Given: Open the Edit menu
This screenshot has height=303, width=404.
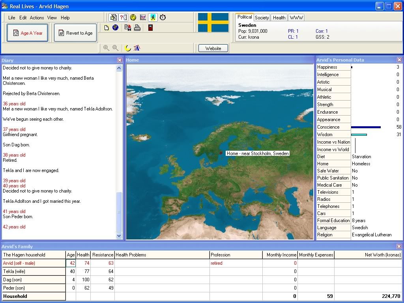Looking at the screenshot, I should click(x=23, y=18).
